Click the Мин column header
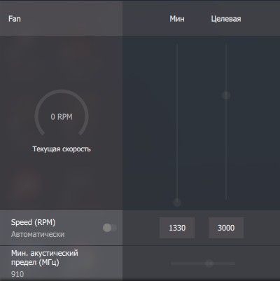280x281 pixels. (177, 19)
